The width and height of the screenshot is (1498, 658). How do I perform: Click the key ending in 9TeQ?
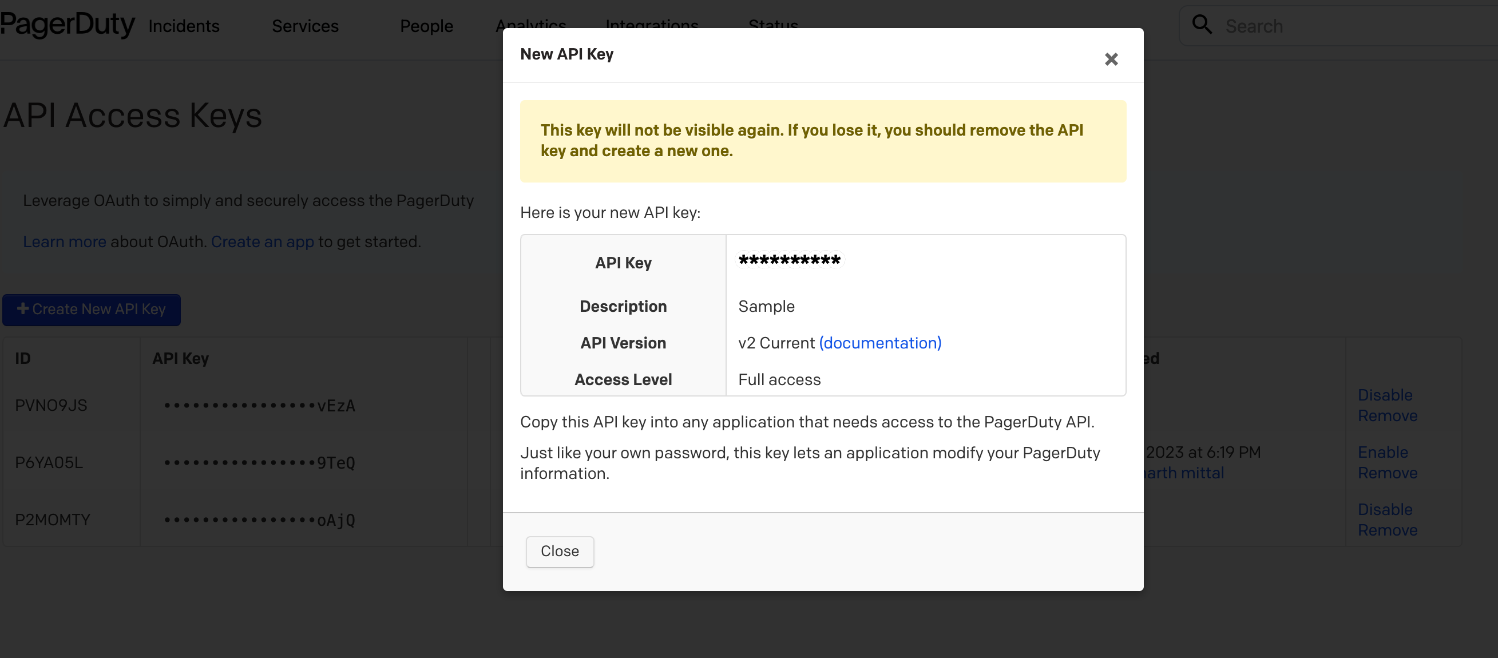259,463
